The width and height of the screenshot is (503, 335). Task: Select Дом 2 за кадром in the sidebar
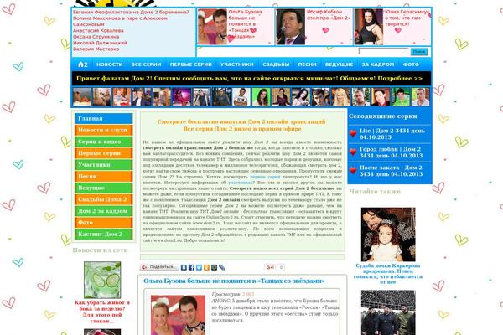[x=104, y=211]
